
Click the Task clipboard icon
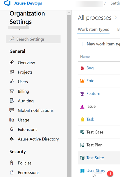coord(82,119)
